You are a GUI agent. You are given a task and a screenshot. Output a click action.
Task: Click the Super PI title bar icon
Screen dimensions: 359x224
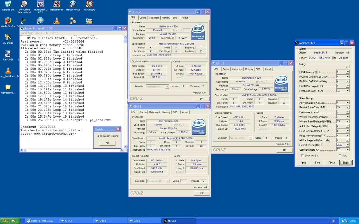(x=22, y=28)
